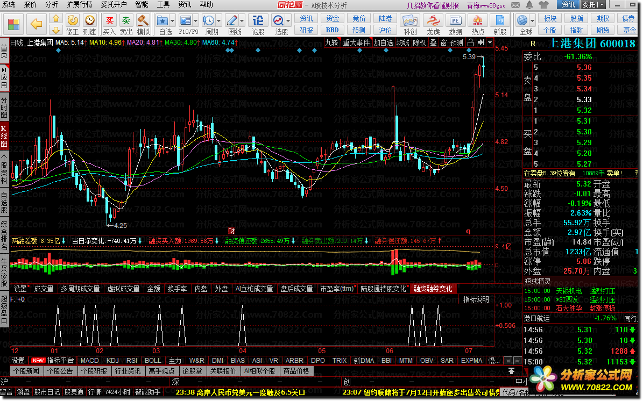Click the BBD button
Viewport: 643px width, 401px height.
tap(332, 30)
